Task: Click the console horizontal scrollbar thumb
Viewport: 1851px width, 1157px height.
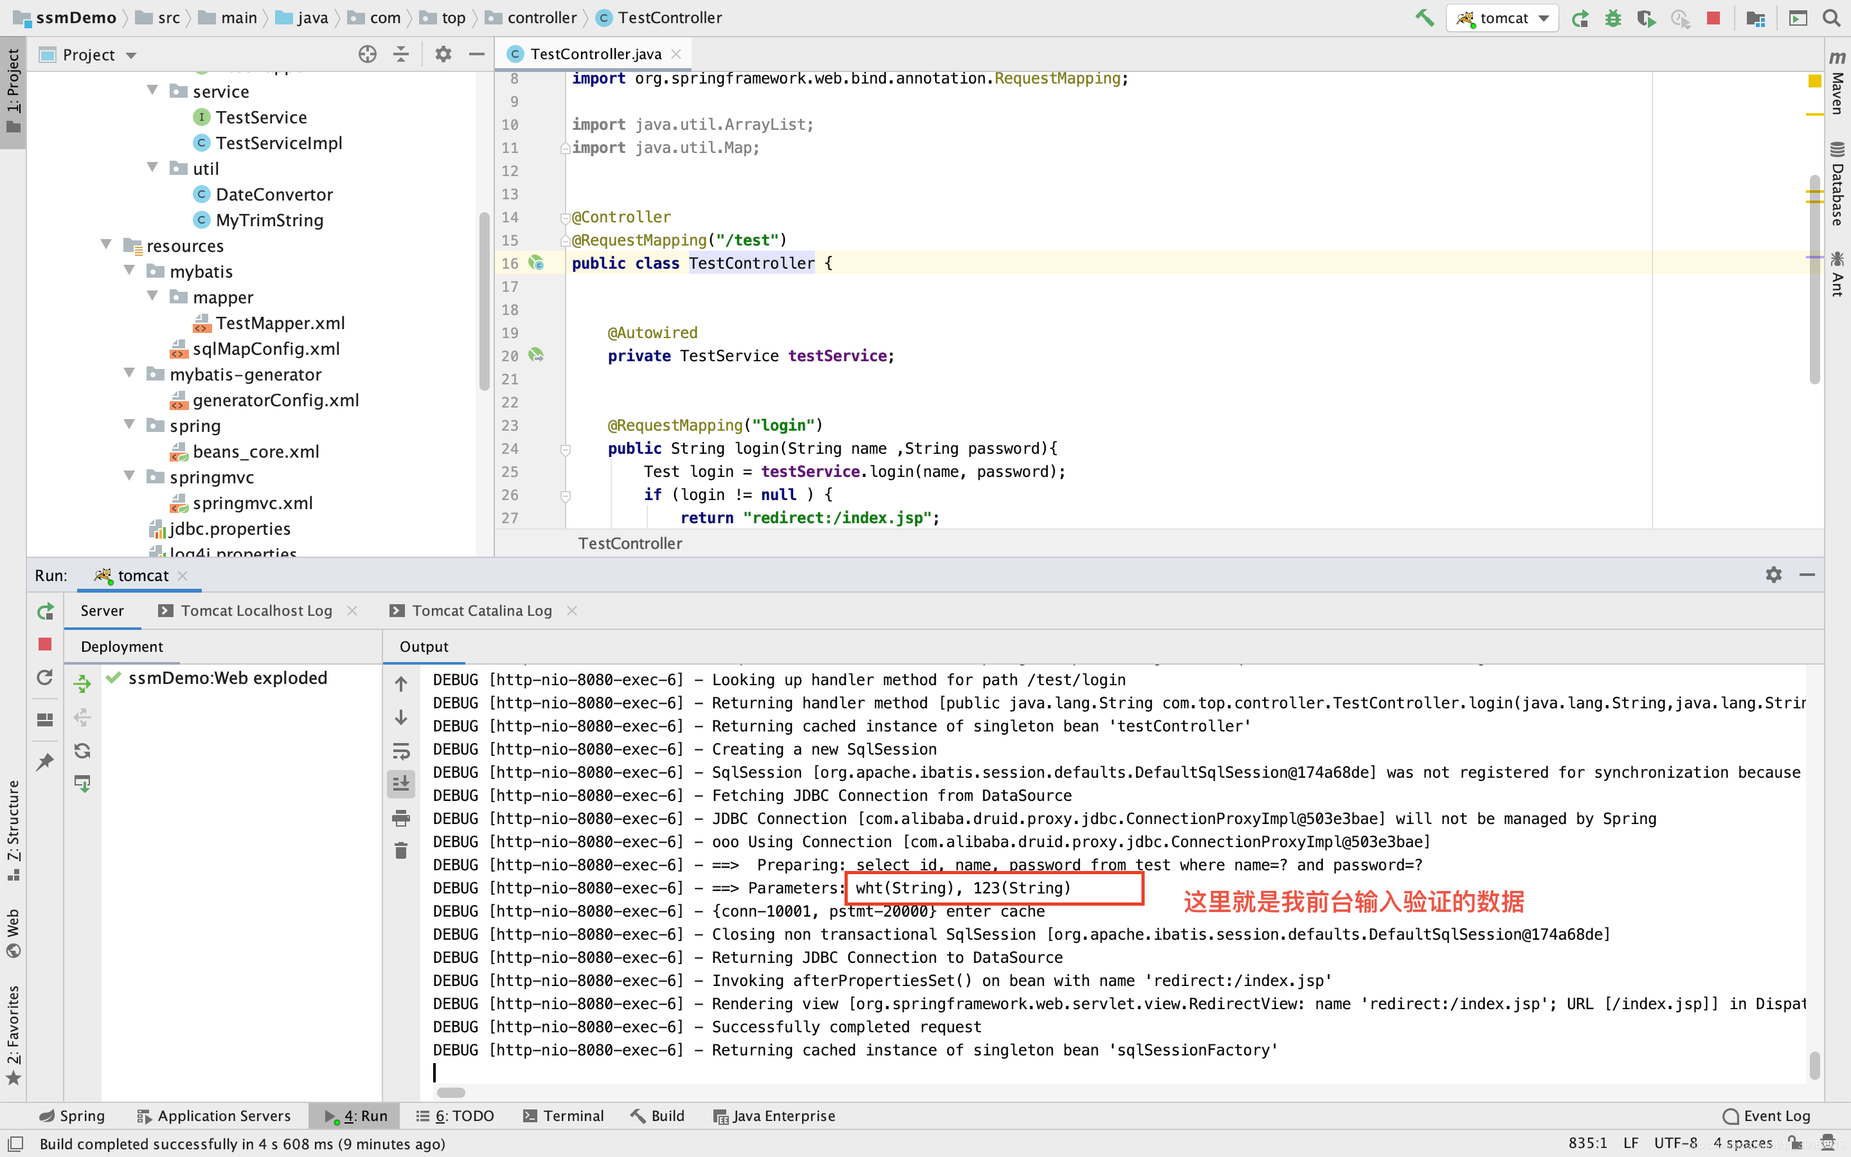Action: [451, 1092]
